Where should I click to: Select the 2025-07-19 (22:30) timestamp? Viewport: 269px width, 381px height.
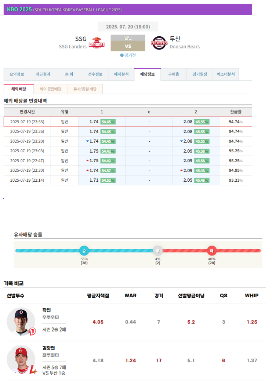click(x=27, y=170)
